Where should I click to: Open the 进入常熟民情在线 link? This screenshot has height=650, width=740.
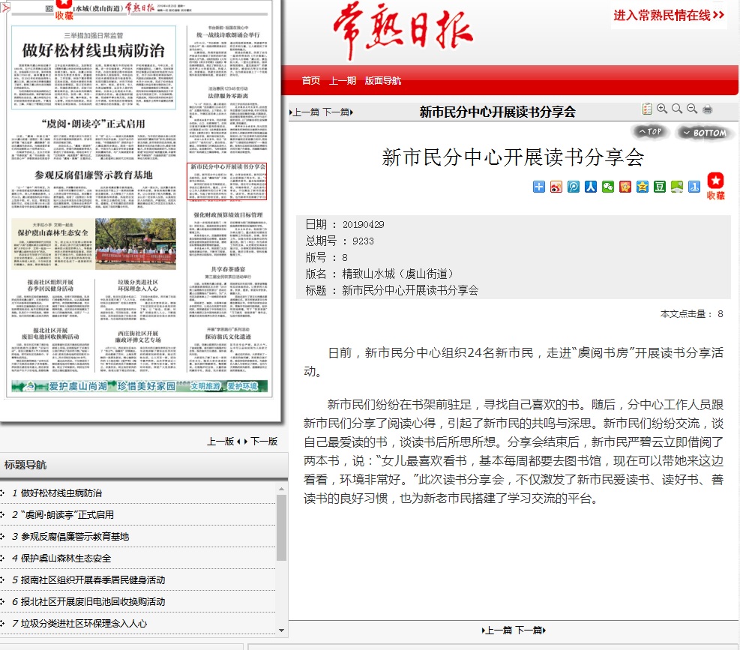[669, 16]
